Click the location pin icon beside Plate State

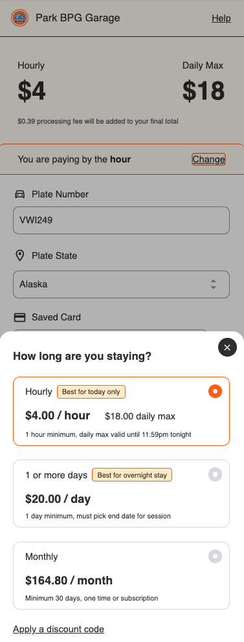pos(19,256)
